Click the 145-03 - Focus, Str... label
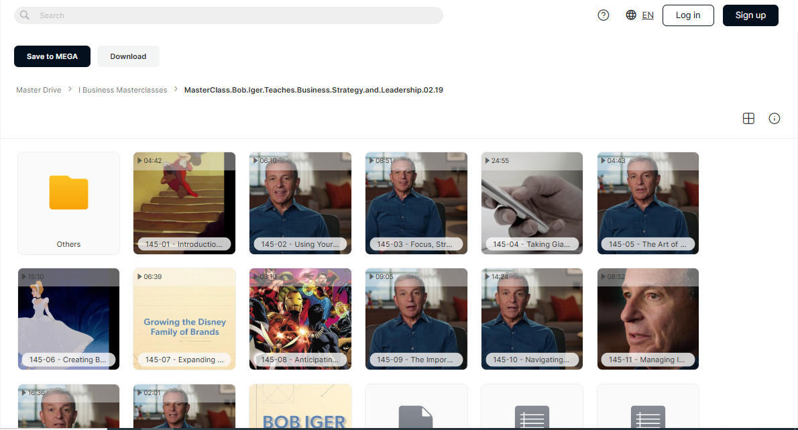This screenshot has height=430, width=798. click(x=415, y=244)
